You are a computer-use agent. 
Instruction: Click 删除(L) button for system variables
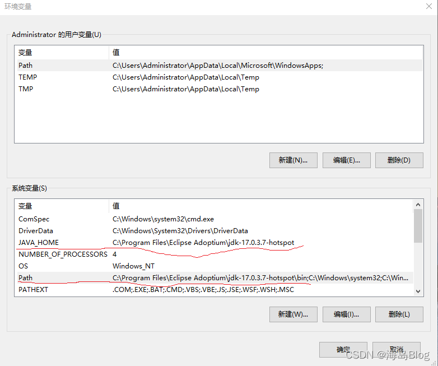399,314
